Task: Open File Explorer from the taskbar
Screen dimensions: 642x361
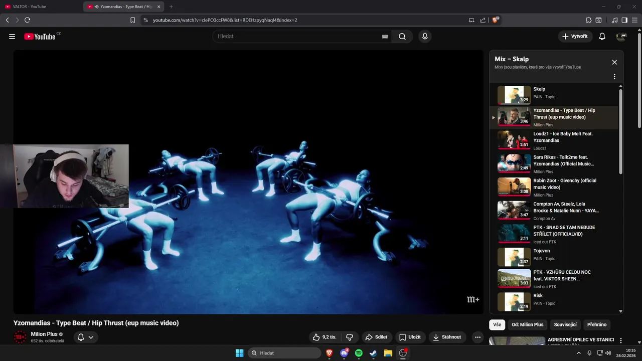Action: coord(388,353)
